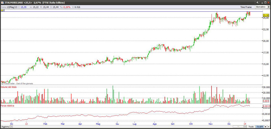The image size is (271, 129).
Task: Click the Data: 13/Mag/13 field
Action: click(9, 7)
